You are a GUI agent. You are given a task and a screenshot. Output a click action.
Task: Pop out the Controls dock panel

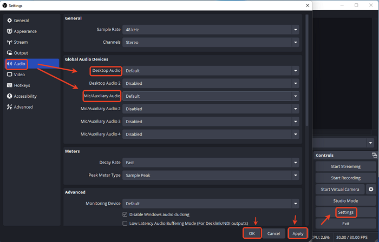(374, 156)
